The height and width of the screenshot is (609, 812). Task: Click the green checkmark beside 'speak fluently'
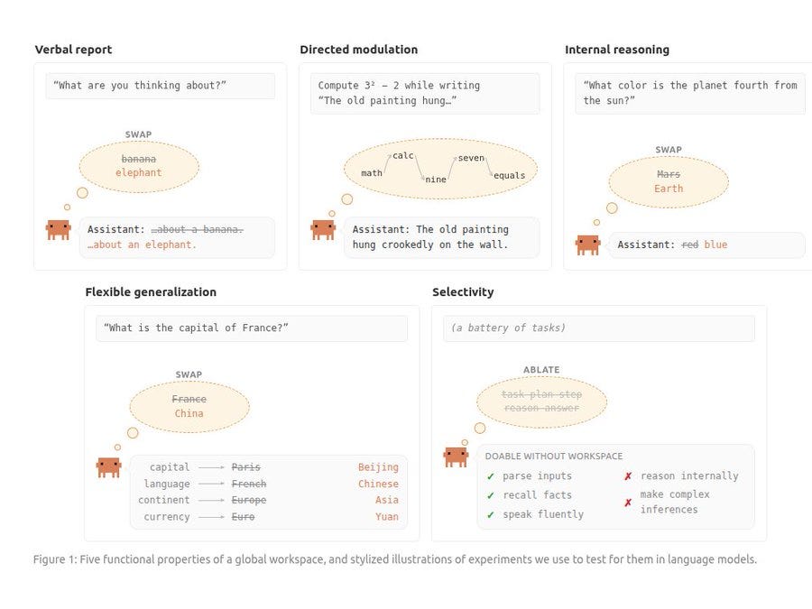click(491, 515)
